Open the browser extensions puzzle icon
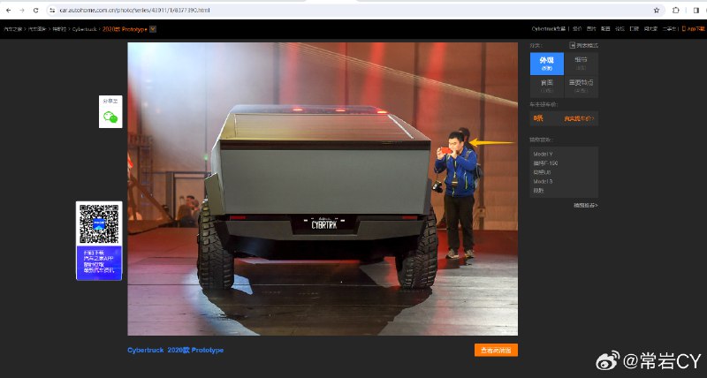This screenshot has height=378, width=707. pos(675,10)
